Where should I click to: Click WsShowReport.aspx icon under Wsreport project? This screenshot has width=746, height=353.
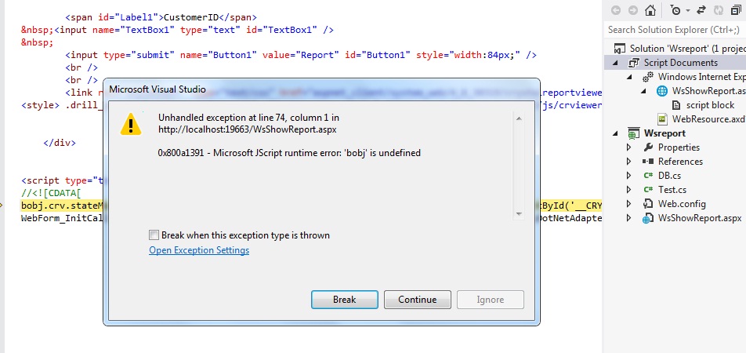[x=647, y=218]
